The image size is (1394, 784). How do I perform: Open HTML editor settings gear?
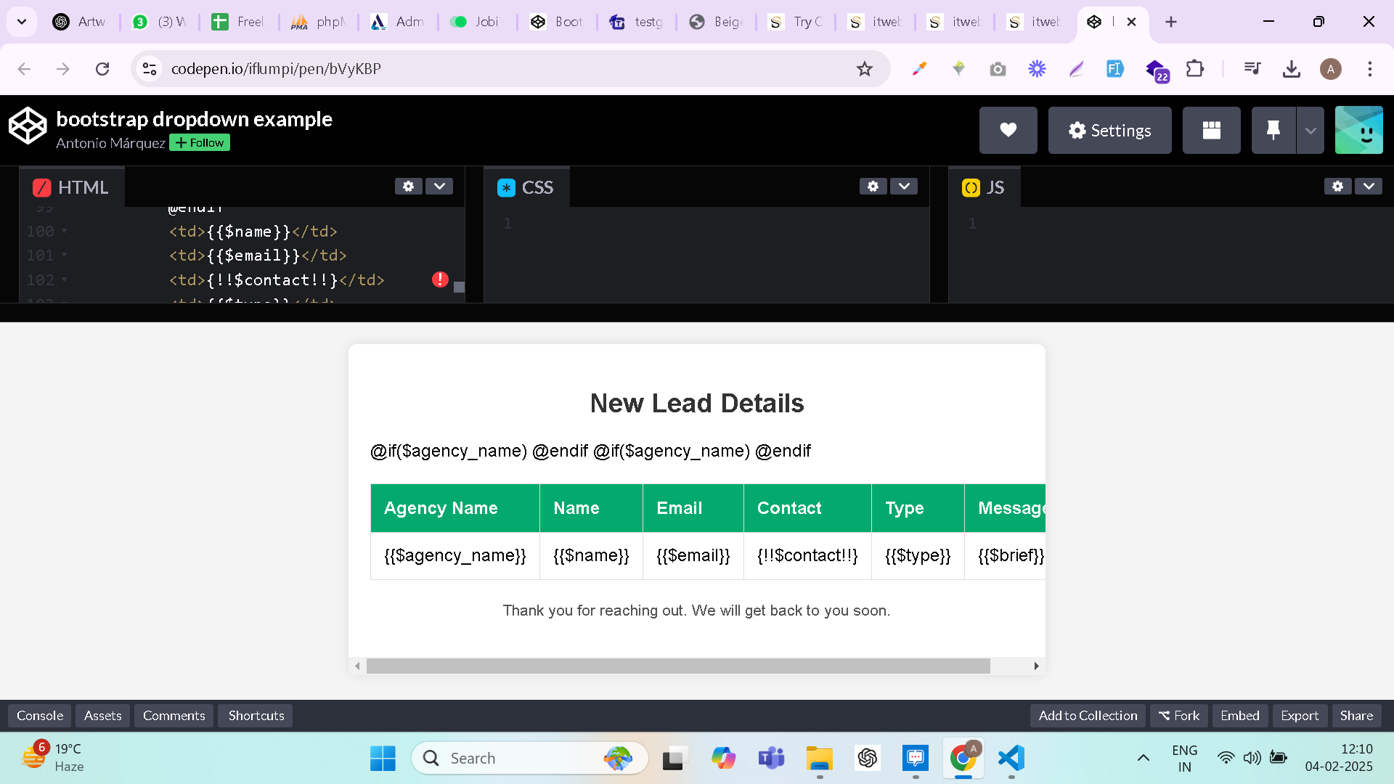(x=408, y=187)
